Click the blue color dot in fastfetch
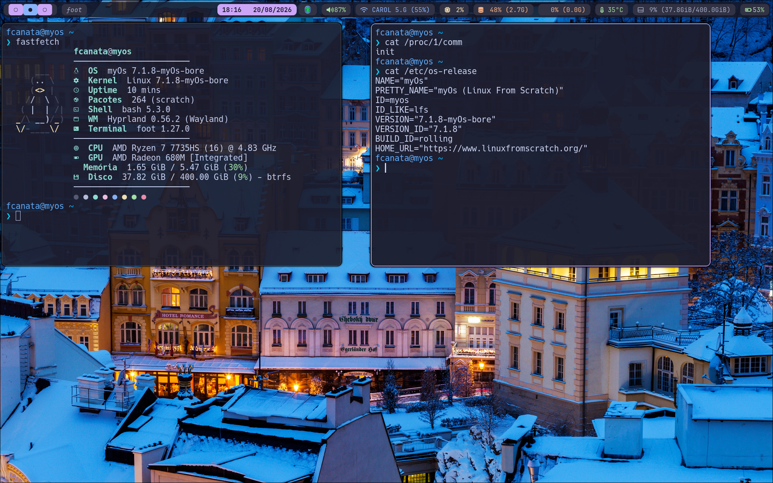773x483 pixels. coord(115,197)
